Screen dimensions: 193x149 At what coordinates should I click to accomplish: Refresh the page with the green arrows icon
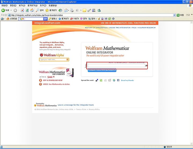point(27,10)
